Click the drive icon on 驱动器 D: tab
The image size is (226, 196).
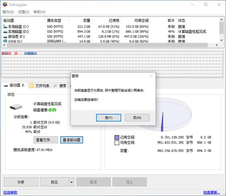click(x=6, y=86)
